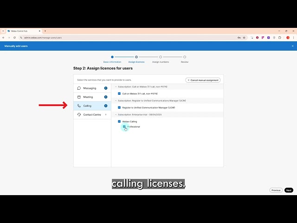
Task: Click the Contact Centre count badge
Action: pyautogui.click(x=106, y=115)
